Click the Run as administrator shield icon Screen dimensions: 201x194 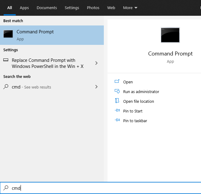tap(117, 91)
